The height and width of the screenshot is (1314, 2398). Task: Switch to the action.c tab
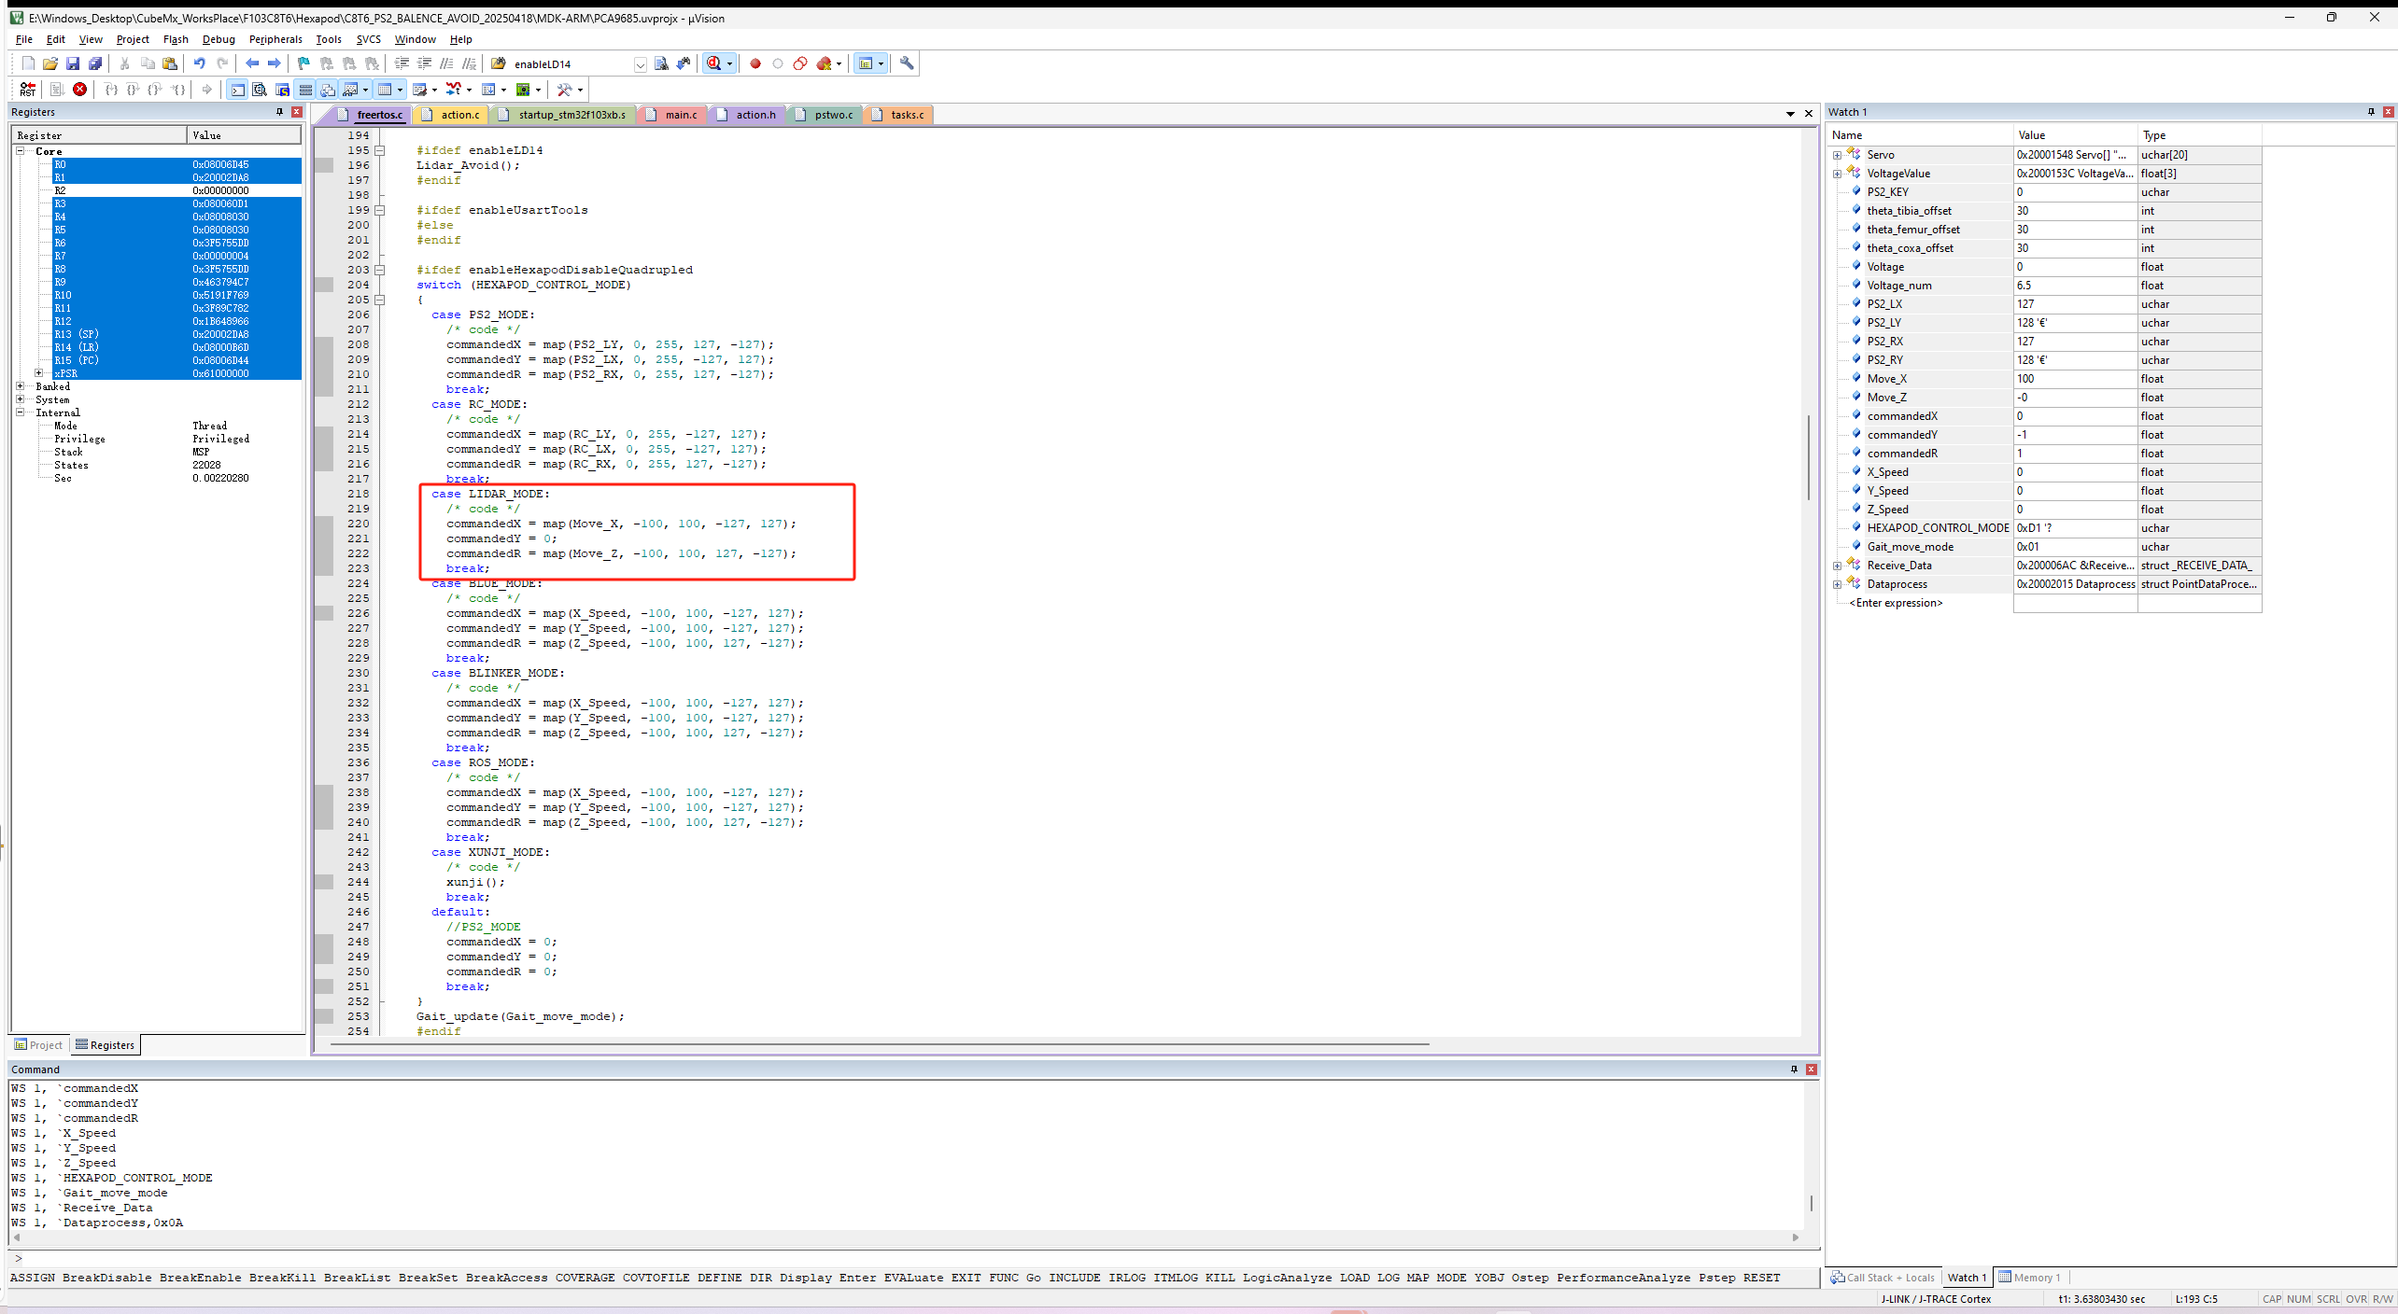click(458, 115)
